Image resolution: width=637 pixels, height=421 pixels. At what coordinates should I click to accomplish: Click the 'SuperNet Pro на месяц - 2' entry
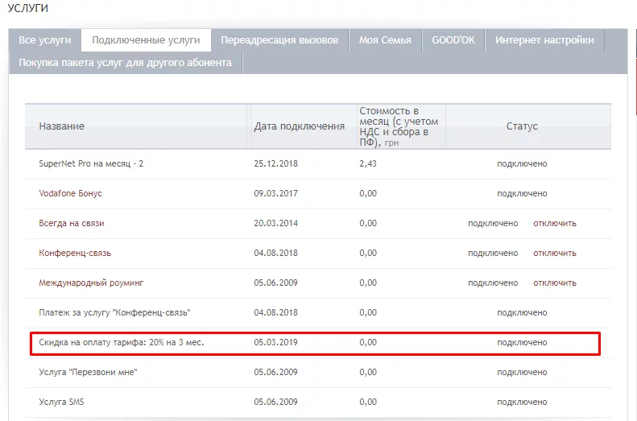[x=91, y=164]
